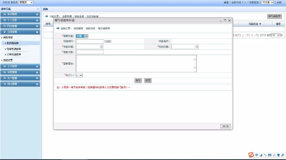Click the 填写请假单 button on the background page
The height and width of the screenshot is (160, 286).
(275, 16)
